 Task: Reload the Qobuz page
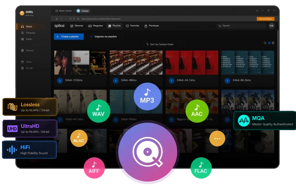(x=70, y=19)
